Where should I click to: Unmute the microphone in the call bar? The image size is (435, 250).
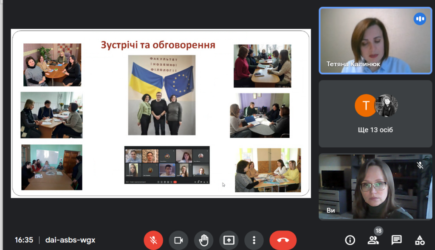[x=153, y=240]
